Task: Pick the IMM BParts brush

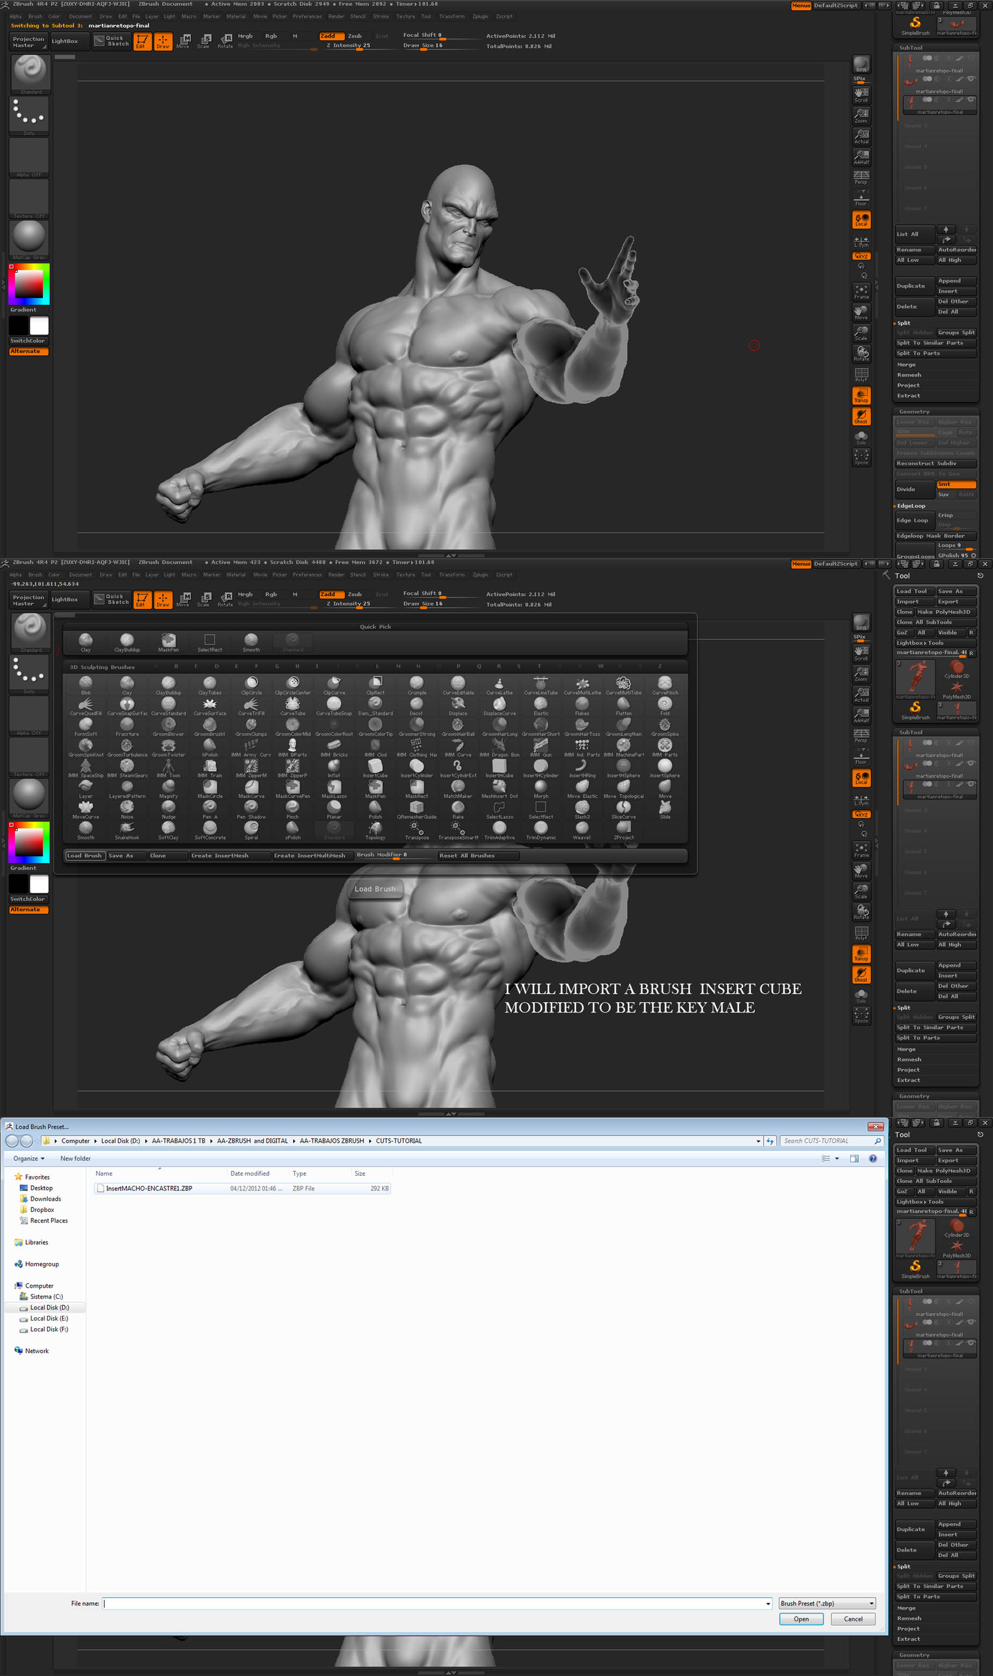Action: click(293, 747)
